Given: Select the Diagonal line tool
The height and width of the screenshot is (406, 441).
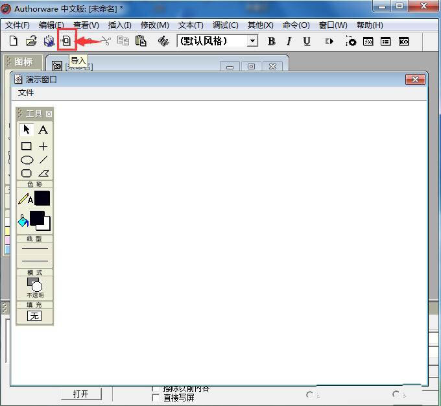Looking at the screenshot, I should [43, 160].
